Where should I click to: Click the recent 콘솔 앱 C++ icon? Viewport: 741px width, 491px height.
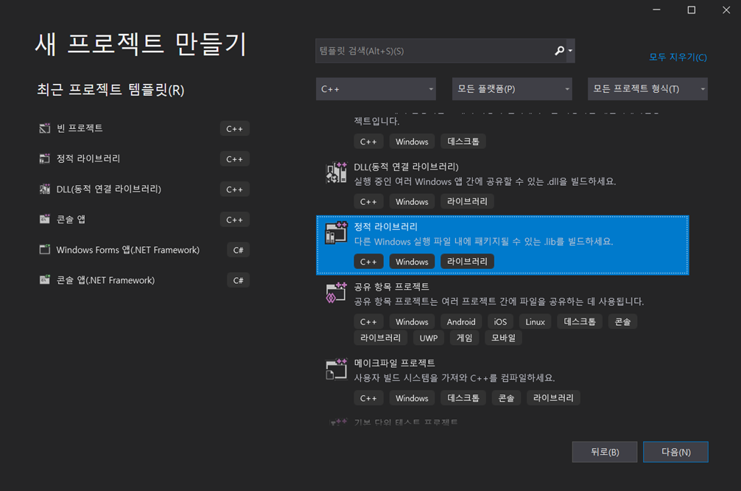tap(44, 219)
